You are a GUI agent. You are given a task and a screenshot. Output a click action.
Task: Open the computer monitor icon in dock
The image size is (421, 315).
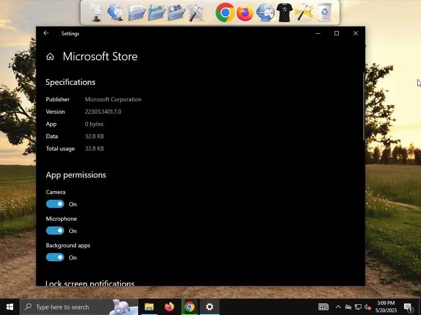96,12
